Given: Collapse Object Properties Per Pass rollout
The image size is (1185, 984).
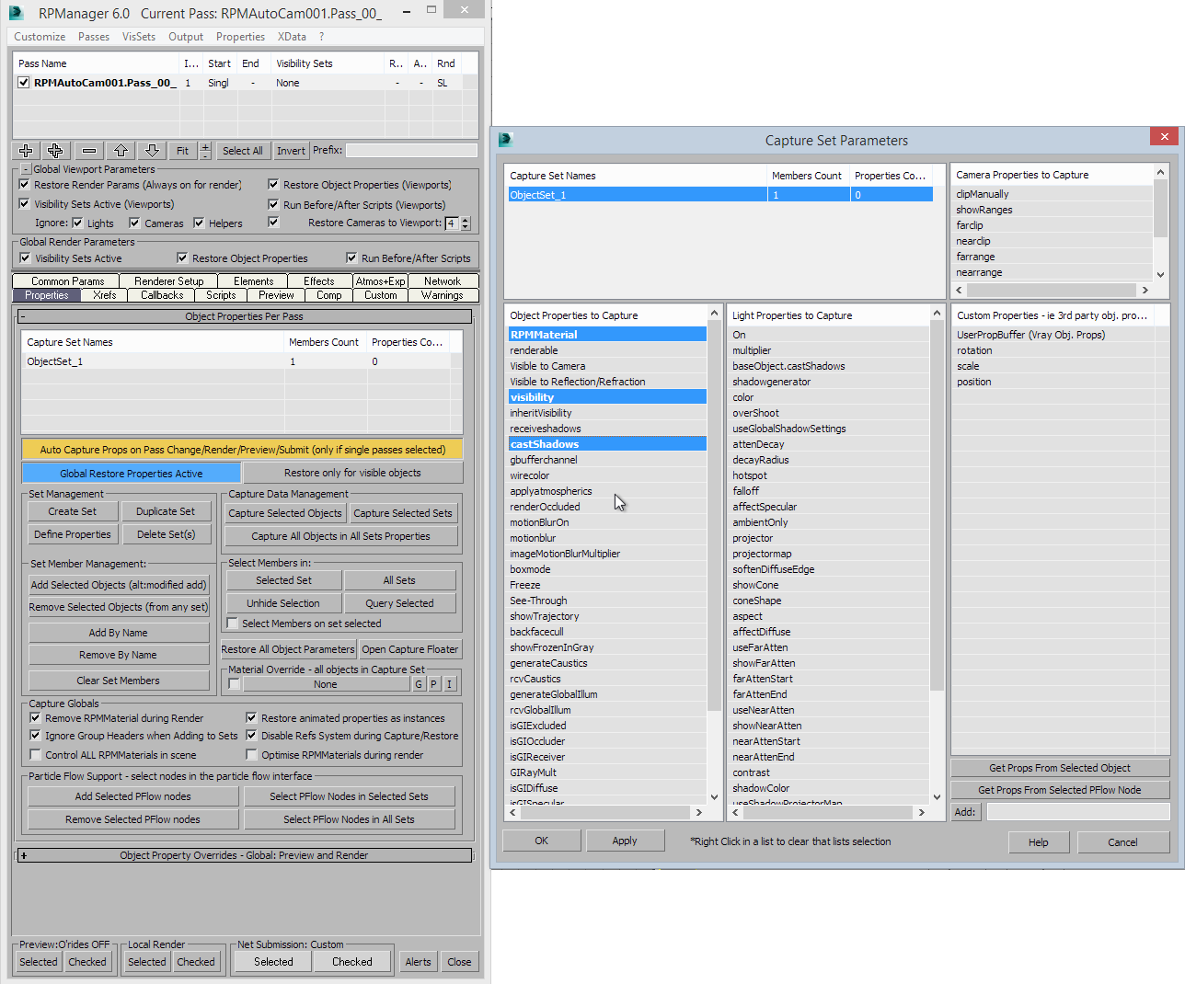Looking at the screenshot, I should tap(23, 316).
